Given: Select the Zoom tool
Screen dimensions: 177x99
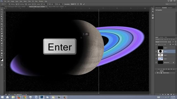Looking at the screenshot, I should (2, 56).
